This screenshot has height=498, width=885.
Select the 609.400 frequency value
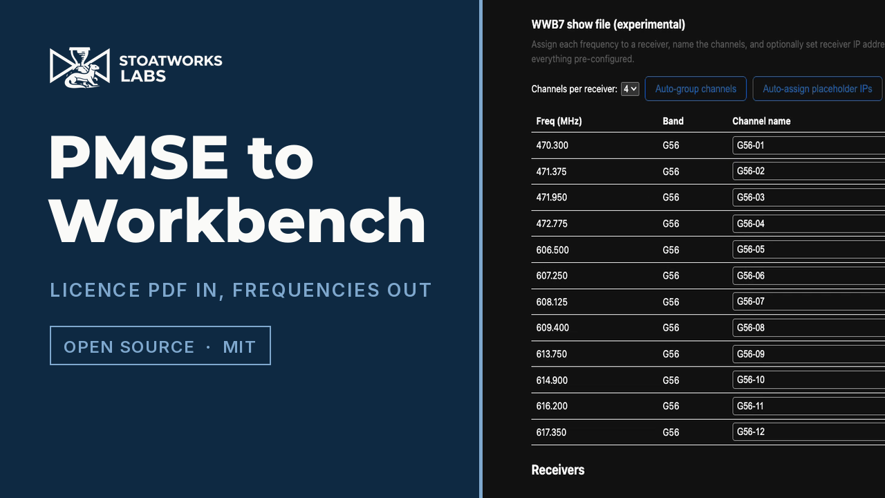(x=552, y=328)
